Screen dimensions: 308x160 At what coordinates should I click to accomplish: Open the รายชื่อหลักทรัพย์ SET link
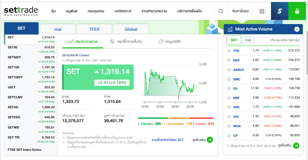click(x=168, y=140)
